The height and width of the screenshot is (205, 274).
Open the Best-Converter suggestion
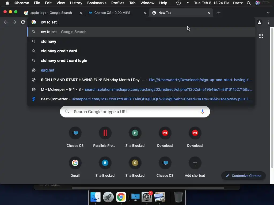click(x=141, y=99)
